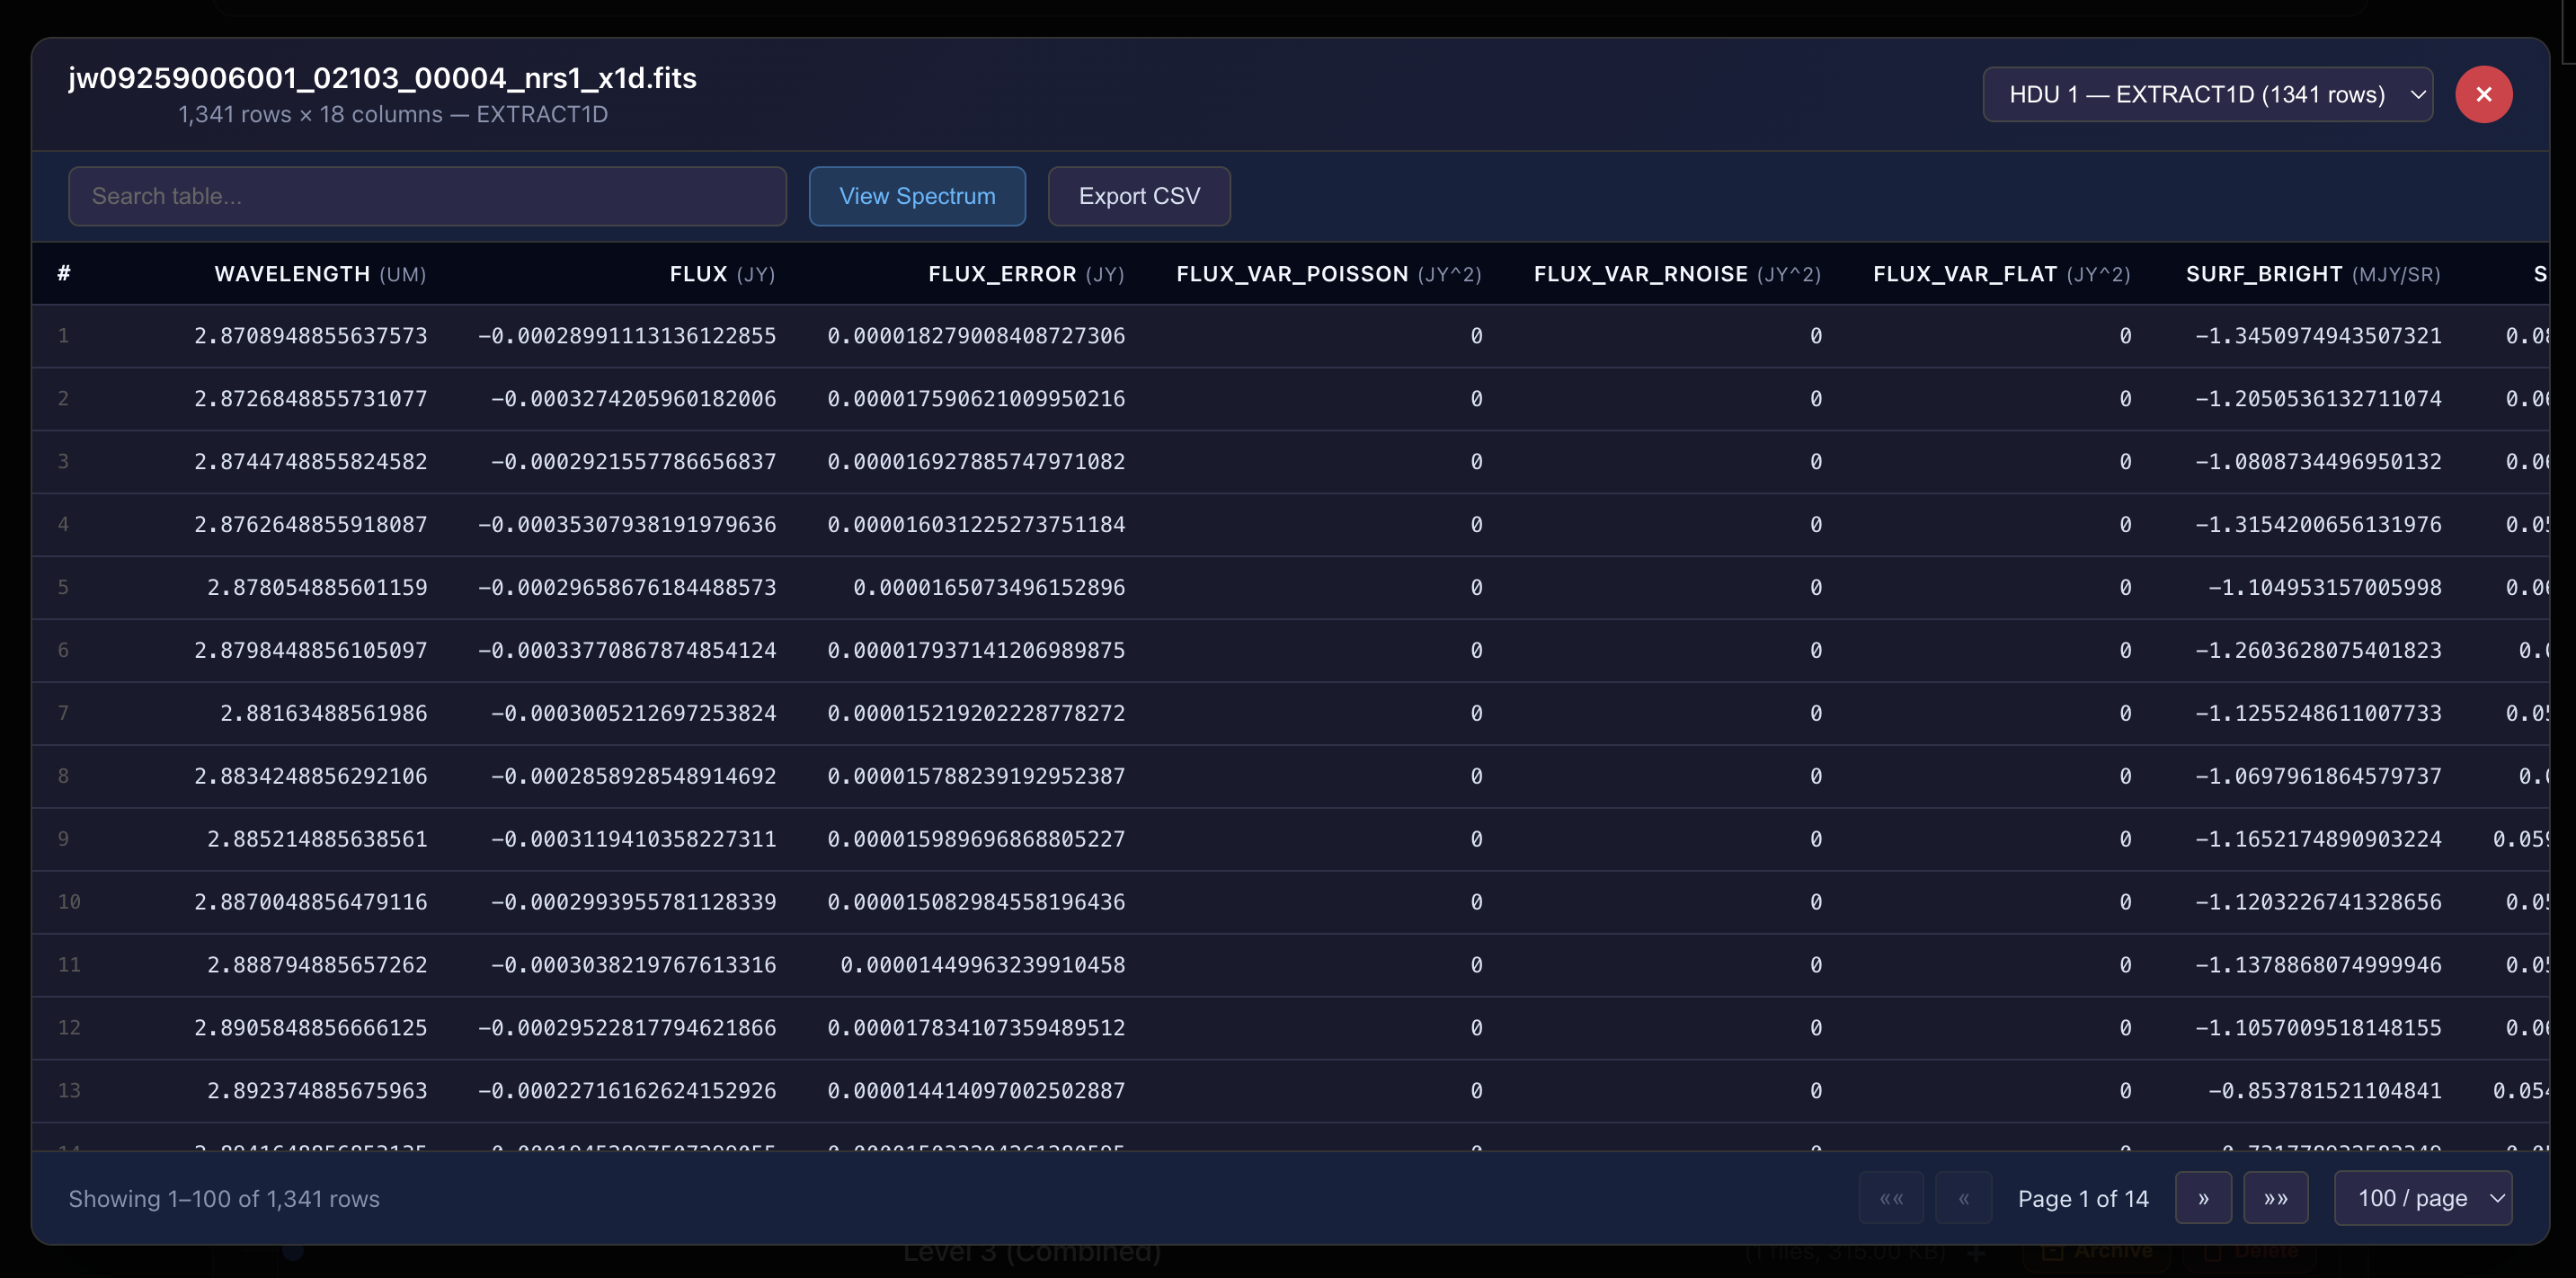Click the Search table input field
The height and width of the screenshot is (1278, 2576).
click(x=427, y=196)
